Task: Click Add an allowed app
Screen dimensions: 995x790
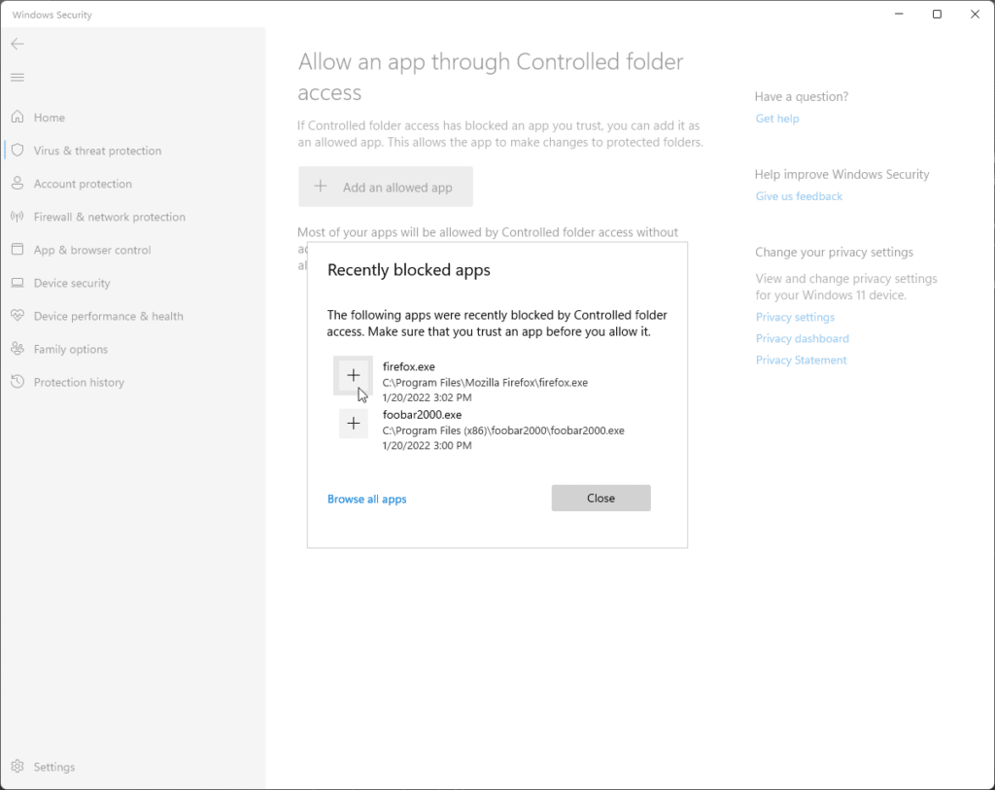Action: (386, 186)
